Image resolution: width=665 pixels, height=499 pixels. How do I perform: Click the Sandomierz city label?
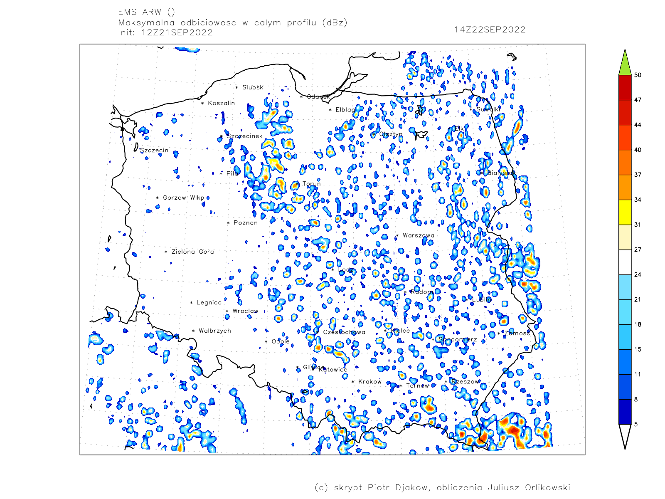458,339
